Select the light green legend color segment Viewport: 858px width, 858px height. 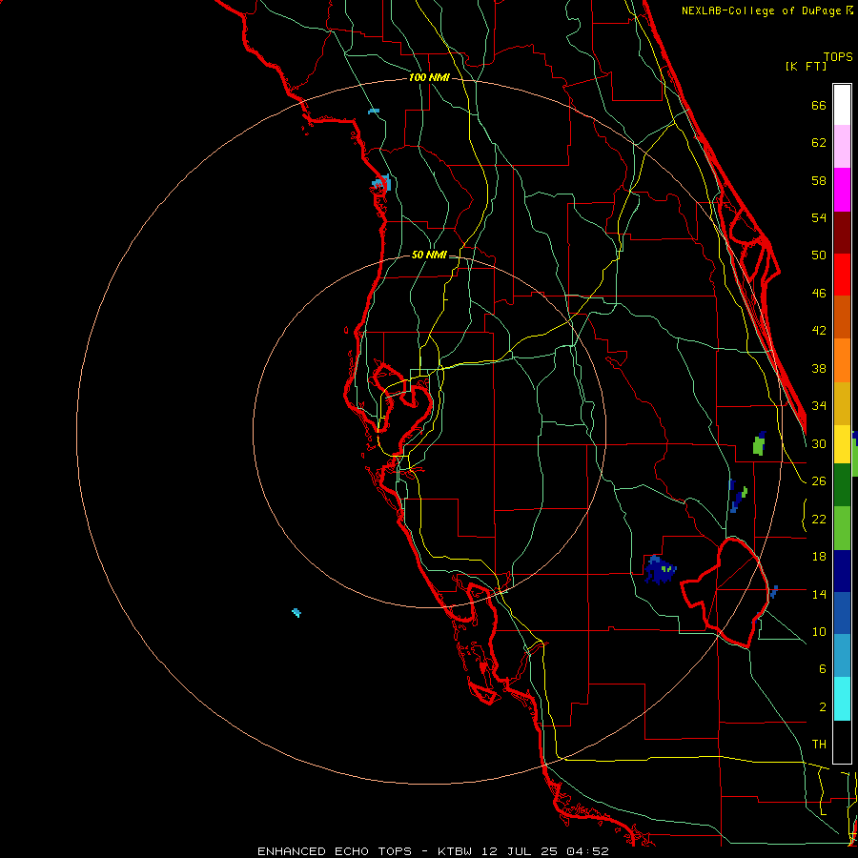(x=842, y=528)
